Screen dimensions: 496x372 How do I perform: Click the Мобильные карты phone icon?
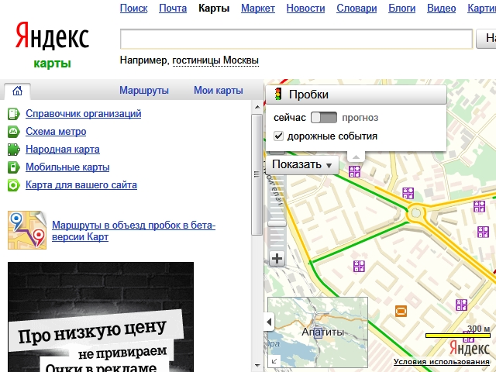point(14,167)
